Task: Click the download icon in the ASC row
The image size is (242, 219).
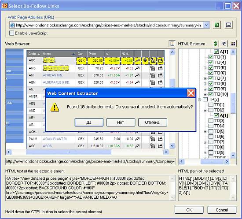Action: point(160,146)
